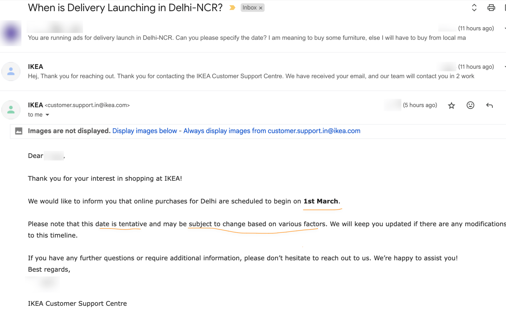Image resolution: width=506 pixels, height=315 pixels.
Task: Click the images not displayed icon
Action: (x=19, y=131)
